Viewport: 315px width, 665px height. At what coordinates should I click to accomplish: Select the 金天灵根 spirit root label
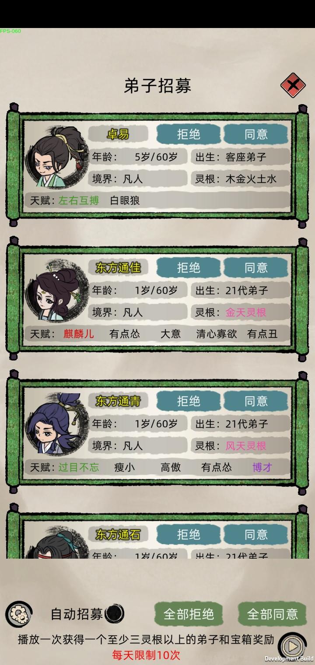tap(246, 312)
